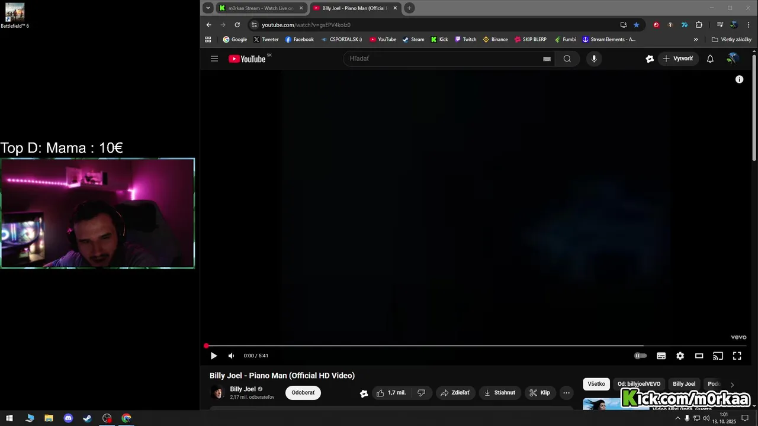
Task: Select the Všetko filter chip
Action: pyautogui.click(x=596, y=384)
